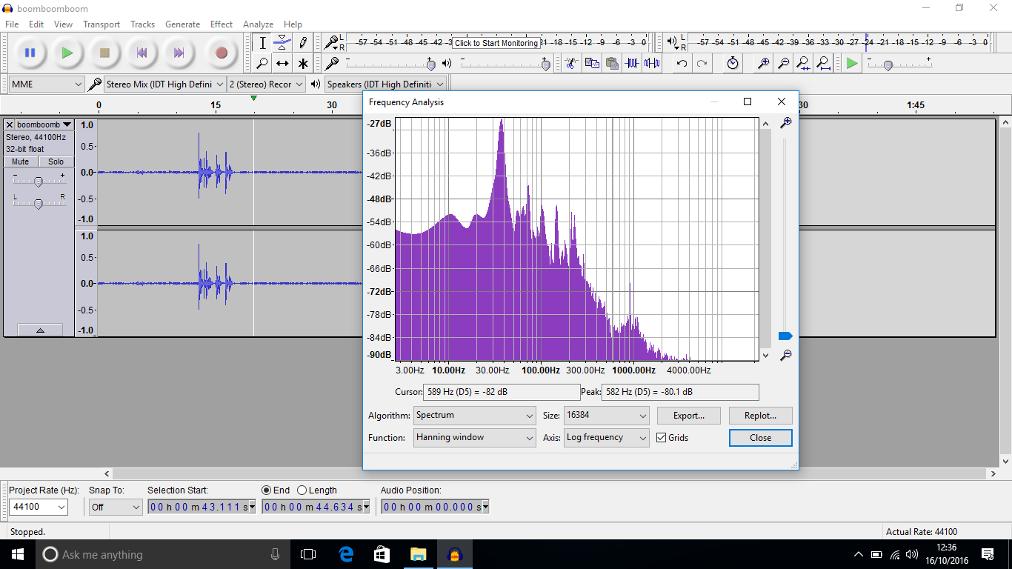Open the Size 16384 dropdown
1012x569 pixels.
tap(607, 416)
